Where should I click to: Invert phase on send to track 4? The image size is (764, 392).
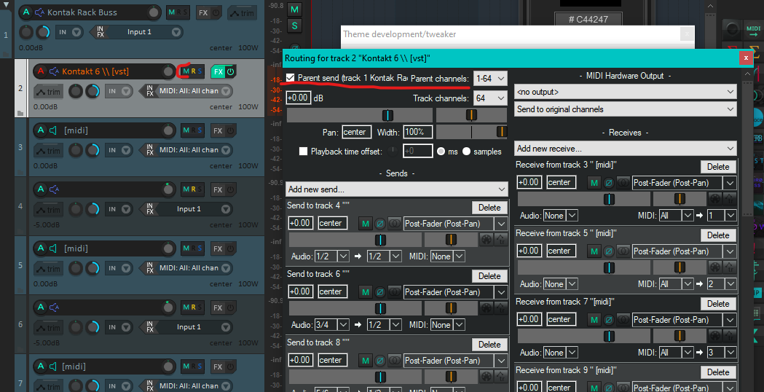380,224
